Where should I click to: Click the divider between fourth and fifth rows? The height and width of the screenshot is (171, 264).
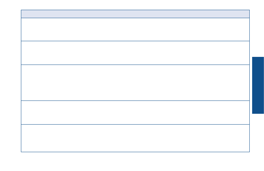135,125
